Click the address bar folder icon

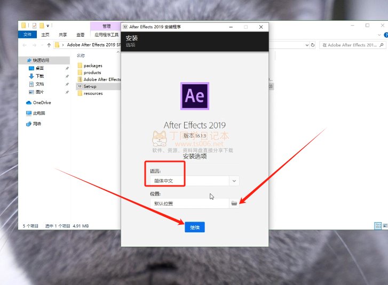pyautogui.click(x=57, y=45)
